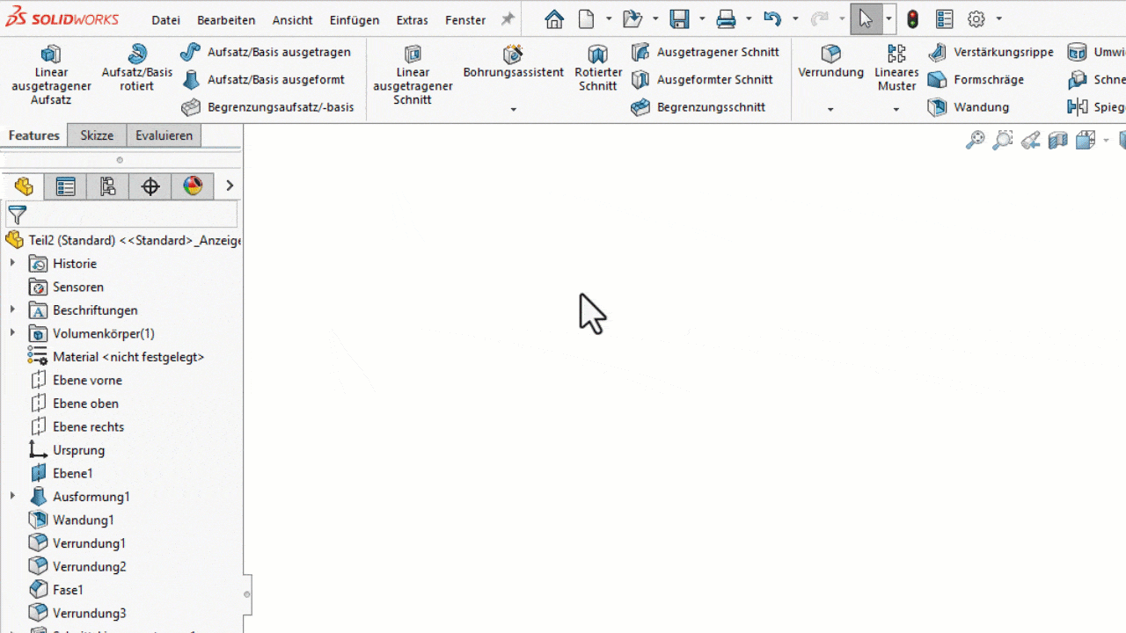Click the Formschräge button
The width and height of the screenshot is (1126, 633).
pyautogui.click(x=976, y=80)
